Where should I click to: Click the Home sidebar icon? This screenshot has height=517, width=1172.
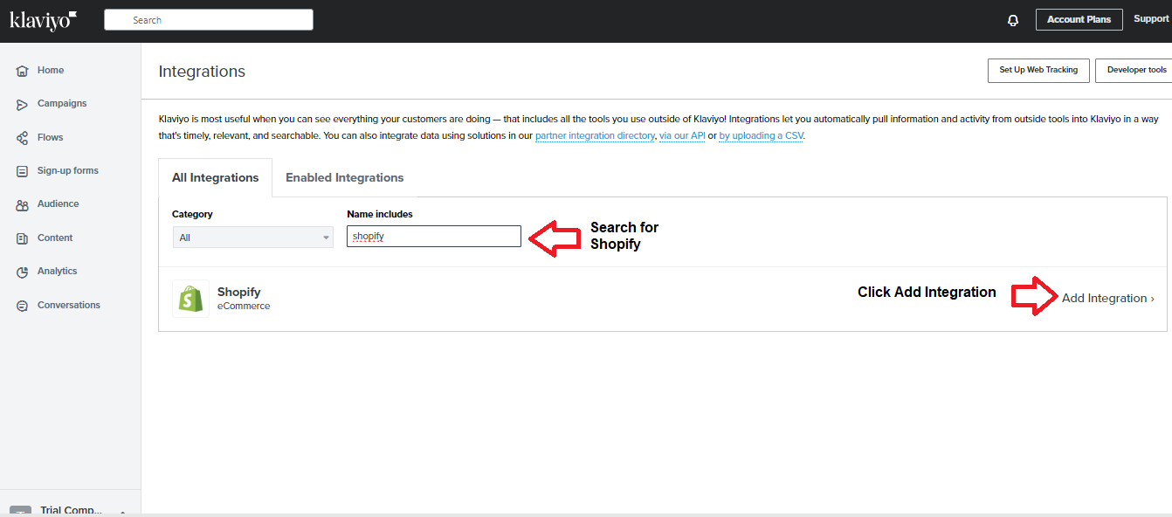[x=23, y=71]
